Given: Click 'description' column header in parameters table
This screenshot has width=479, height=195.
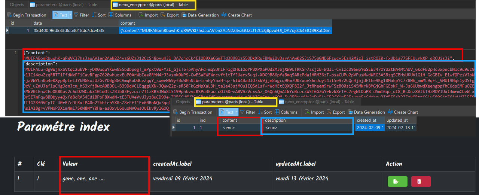Looking at the screenshot, I should pyautogui.click(x=308, y=120).
